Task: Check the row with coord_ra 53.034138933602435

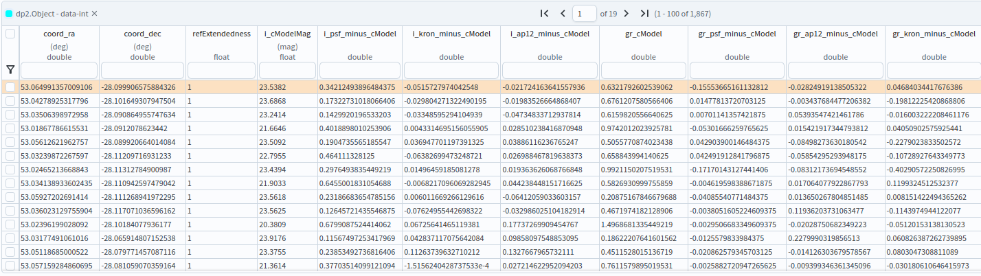Action: (x=10, y=183)
